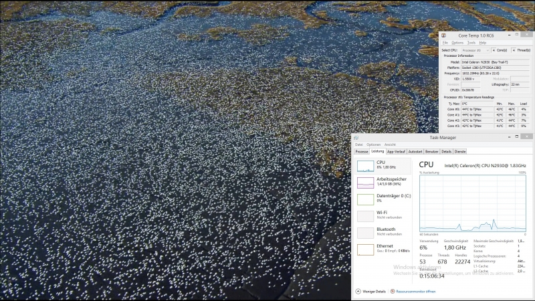Click the Threads value '678'
The width and height of the screenshot is (535, 301).
(x=442, y=262)
